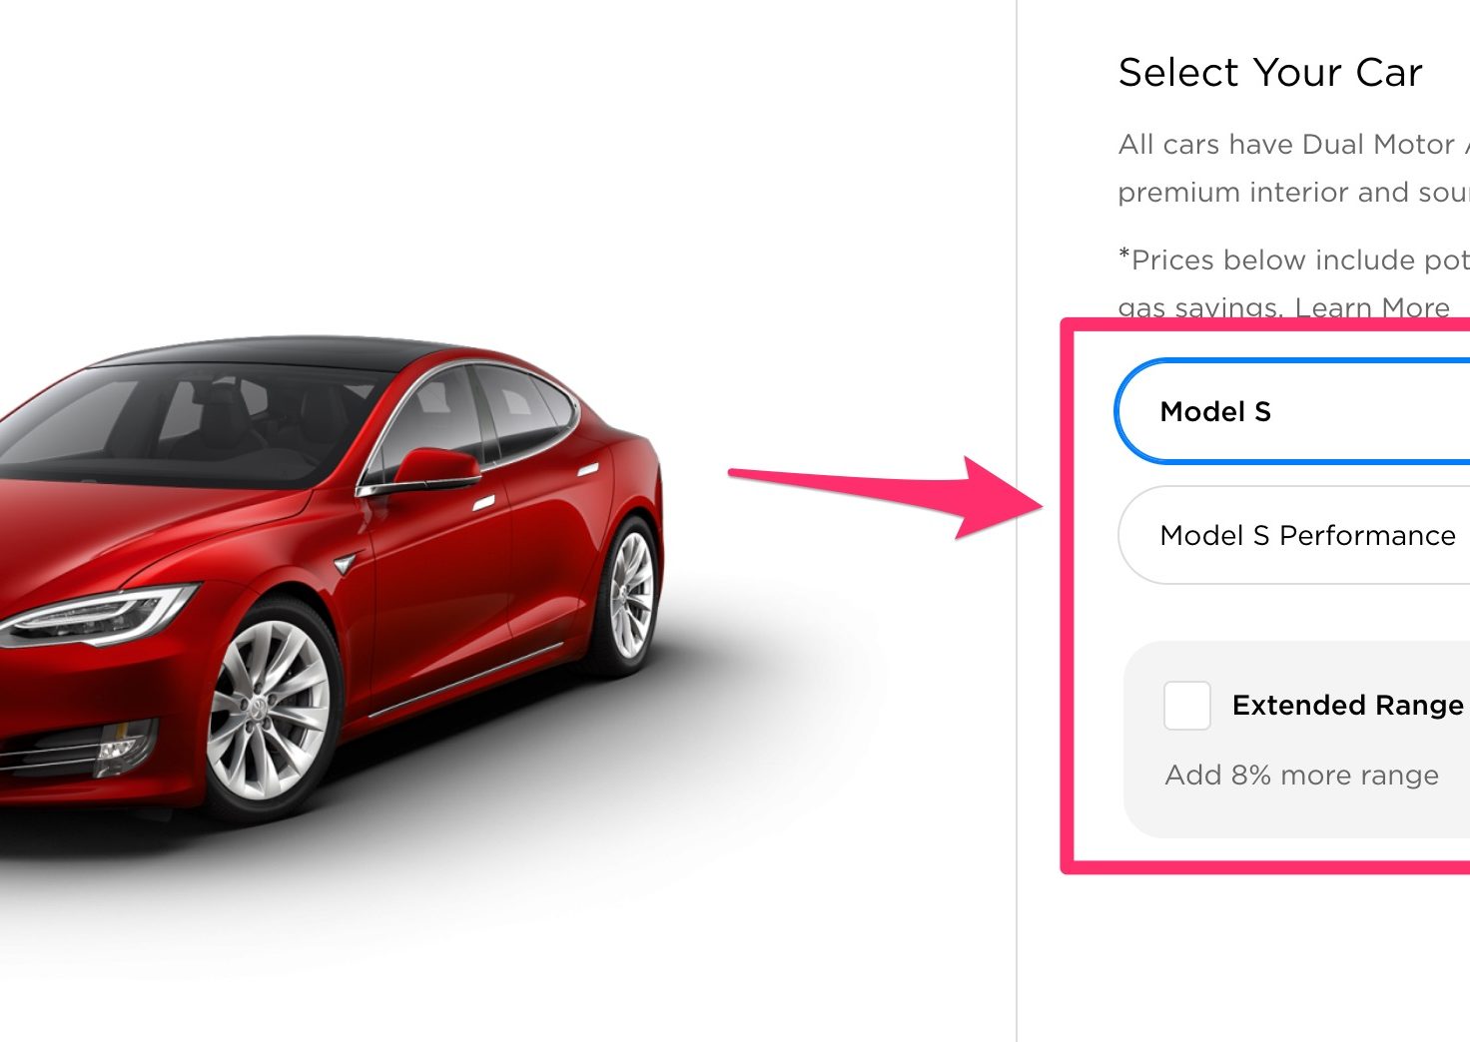Click the 'Add 8% more range' description
The image size is (1470, 1042).
[1302, 775]
